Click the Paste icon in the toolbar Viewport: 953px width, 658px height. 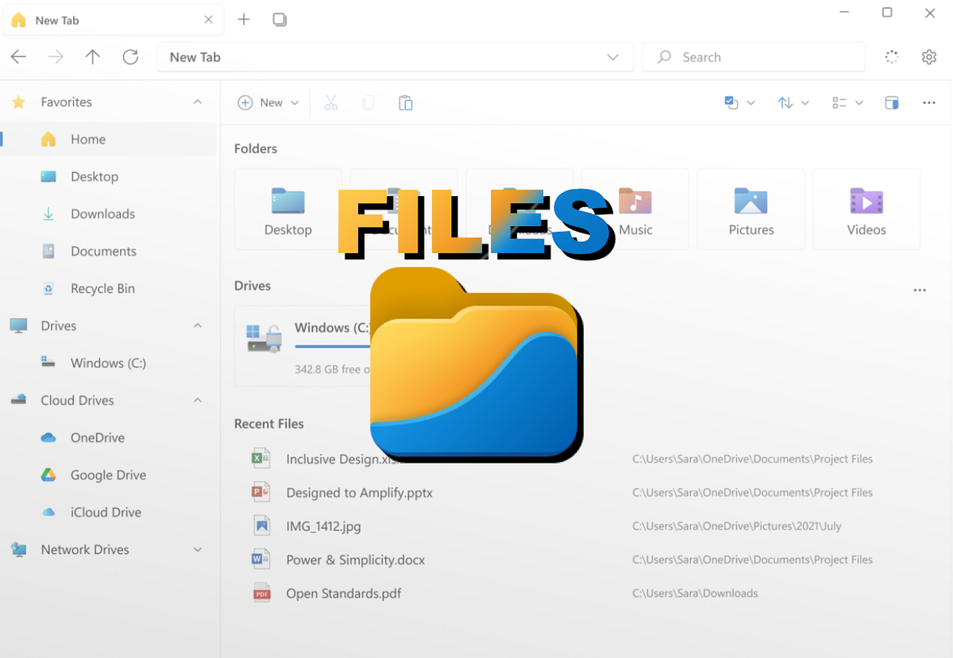405,102
